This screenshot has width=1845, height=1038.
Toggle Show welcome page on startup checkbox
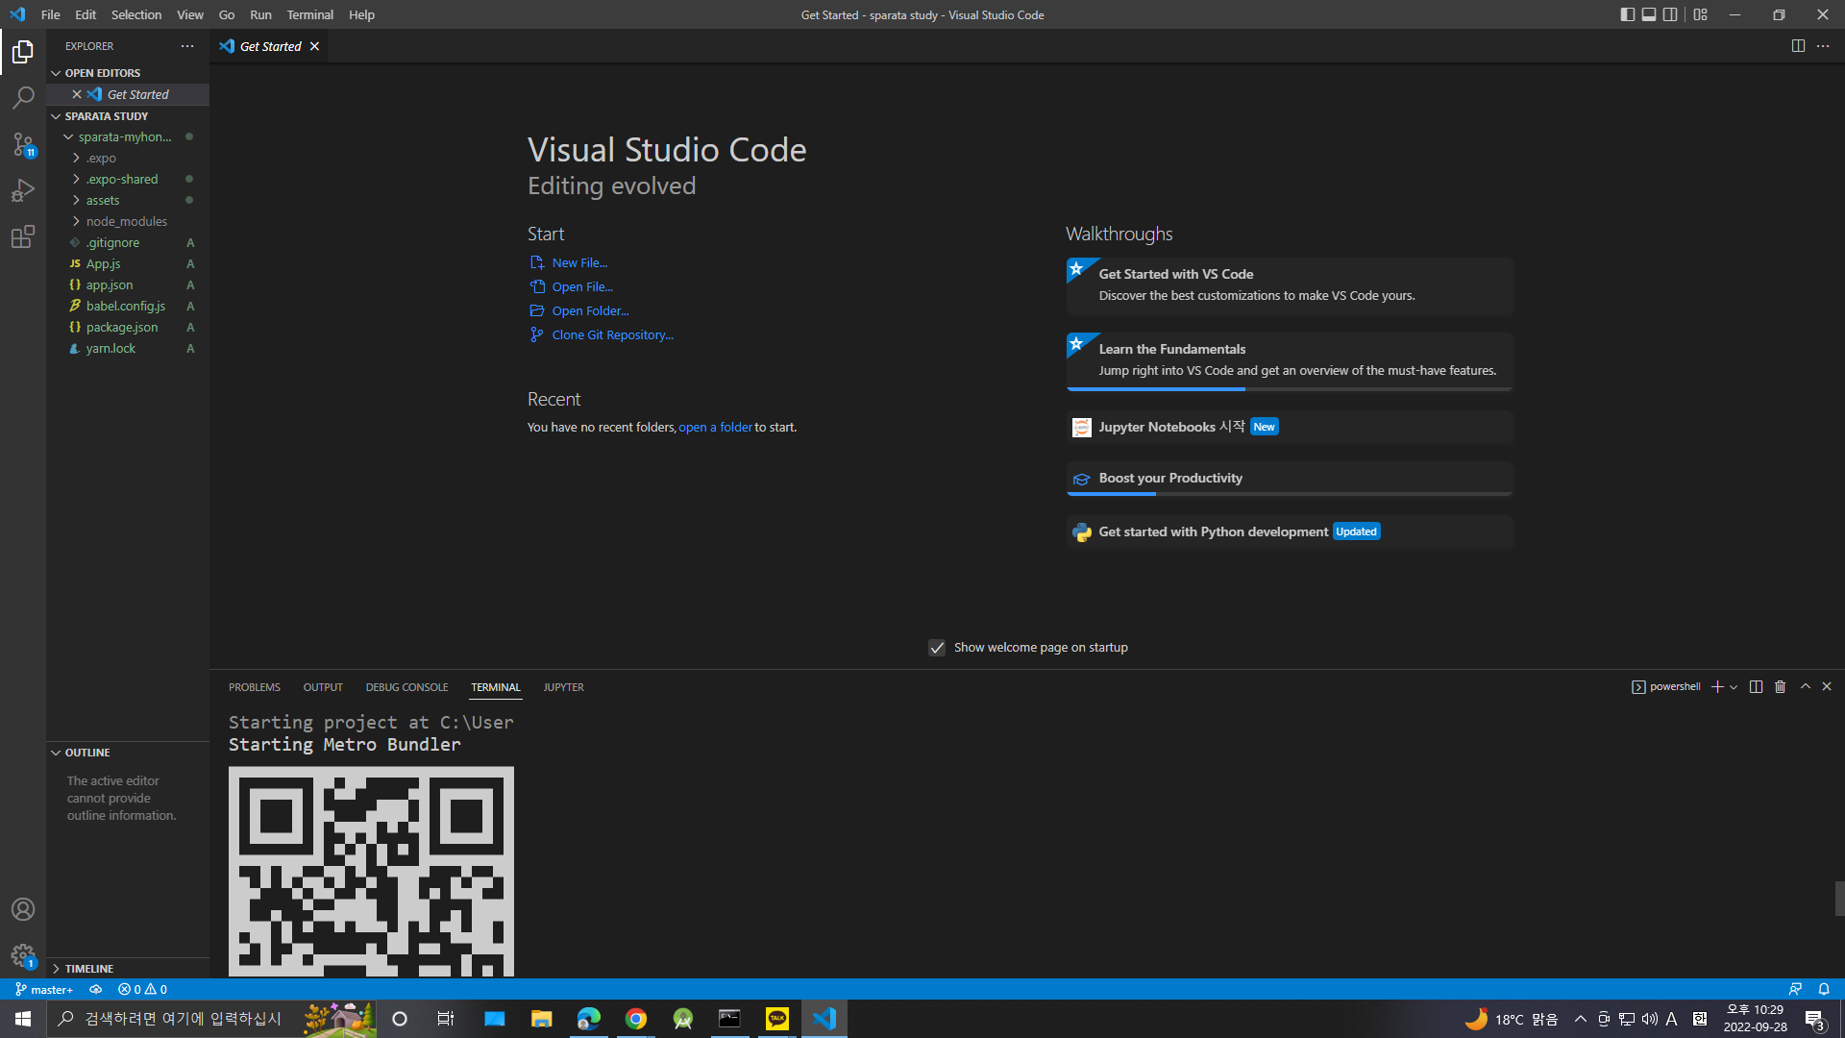937,648
